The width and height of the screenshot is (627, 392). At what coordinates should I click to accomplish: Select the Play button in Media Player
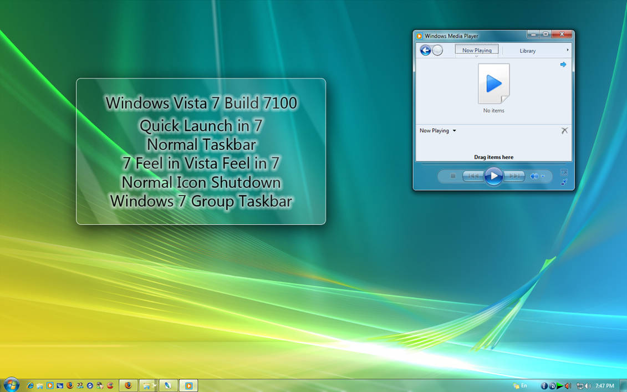pyautogui.click(x=493, y=176)
